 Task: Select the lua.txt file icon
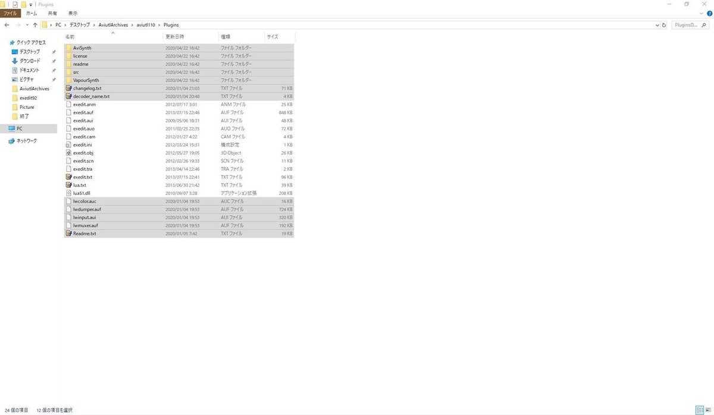click(68, 185)
